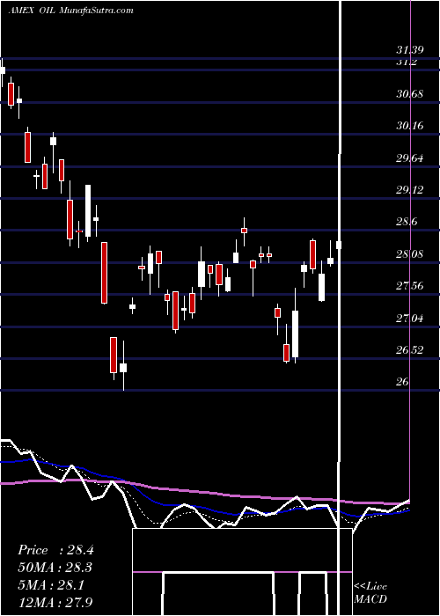The image size is (440, 616).
Task: Click the '12MA : 27.9' readout
Action: 55,602
